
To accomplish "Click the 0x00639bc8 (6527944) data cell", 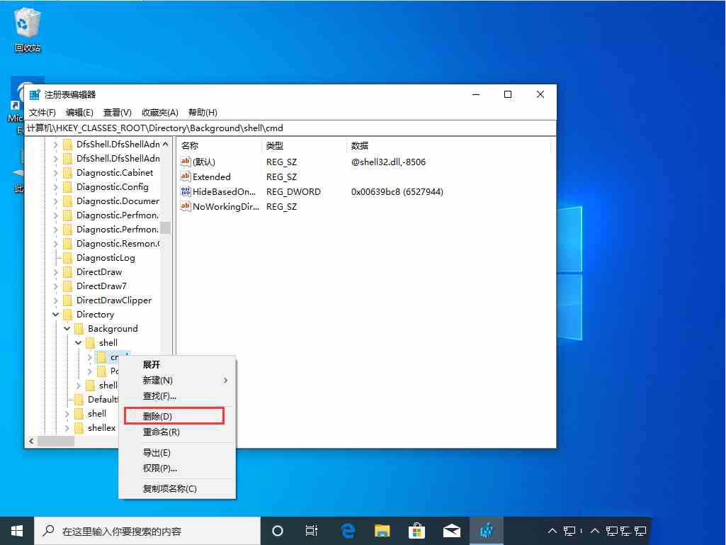I will [x=397, y=192].
